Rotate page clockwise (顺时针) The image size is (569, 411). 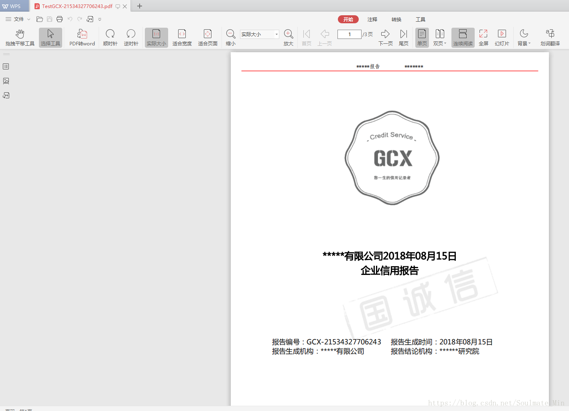[110, 38]
